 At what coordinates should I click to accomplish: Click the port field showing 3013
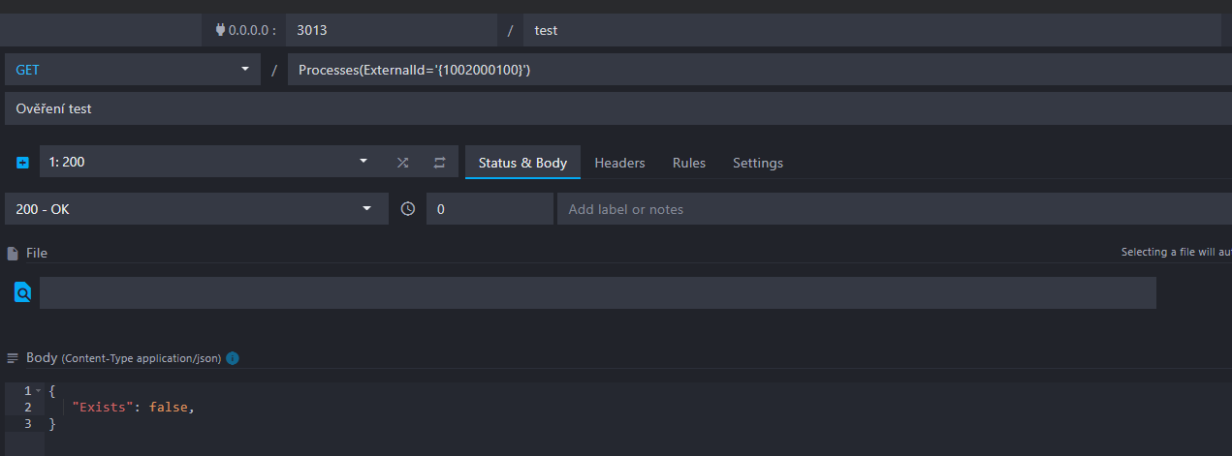click(391, 30)
